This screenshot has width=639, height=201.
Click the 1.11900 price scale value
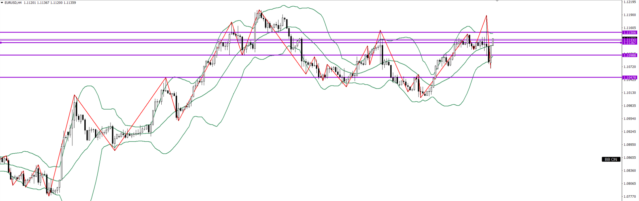(630, 15)
